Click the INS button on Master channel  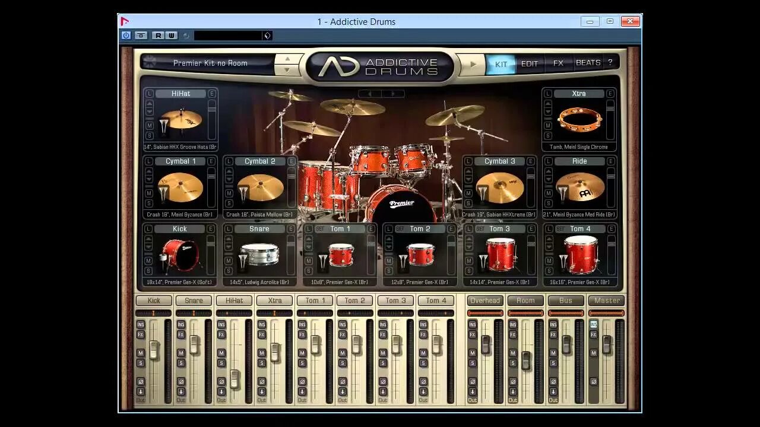[593, 324]
